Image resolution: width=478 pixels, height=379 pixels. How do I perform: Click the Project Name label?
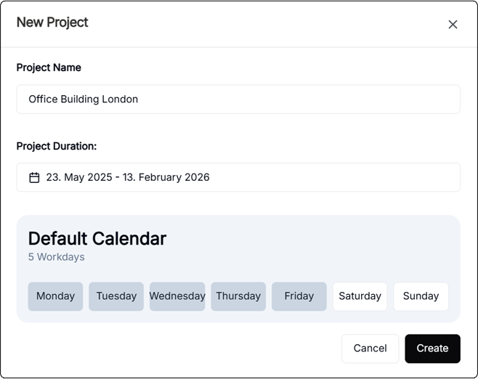(49, 68)
